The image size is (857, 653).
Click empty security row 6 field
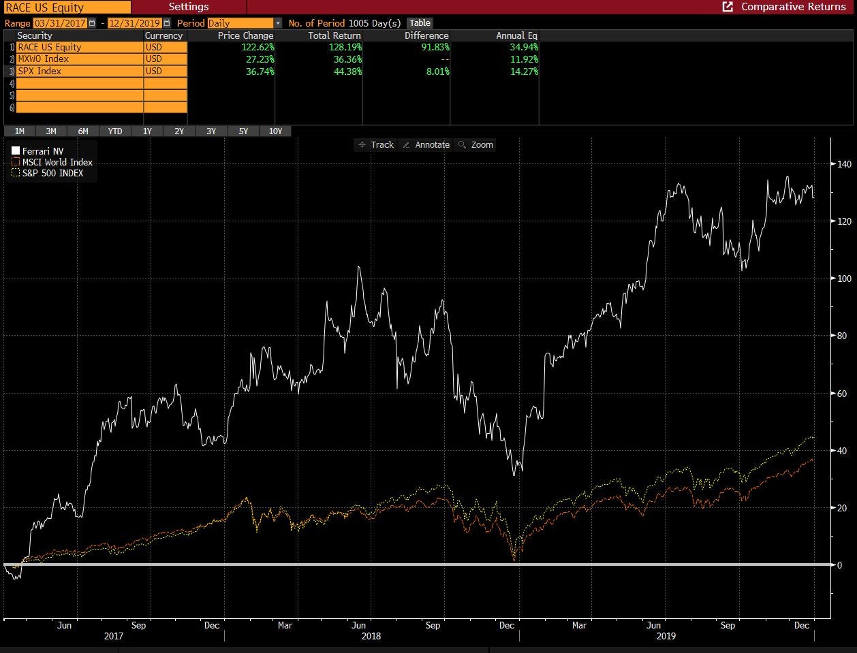click(x=79, y=108)
